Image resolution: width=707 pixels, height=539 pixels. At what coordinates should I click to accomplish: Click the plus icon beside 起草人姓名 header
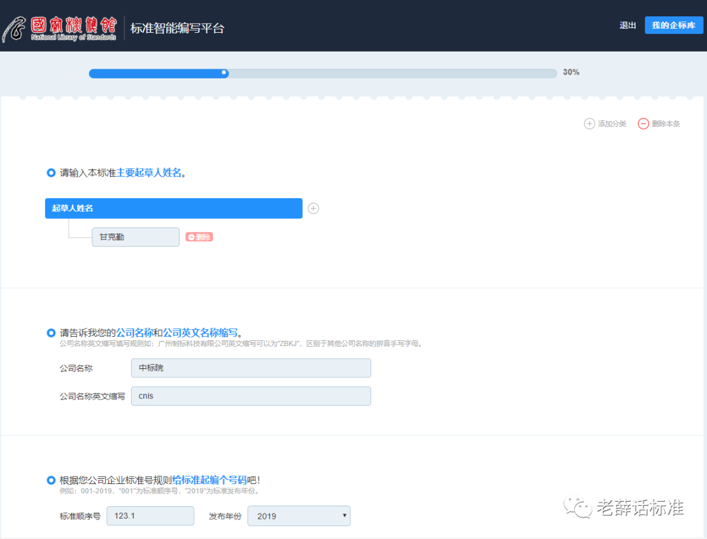point(314,208)
